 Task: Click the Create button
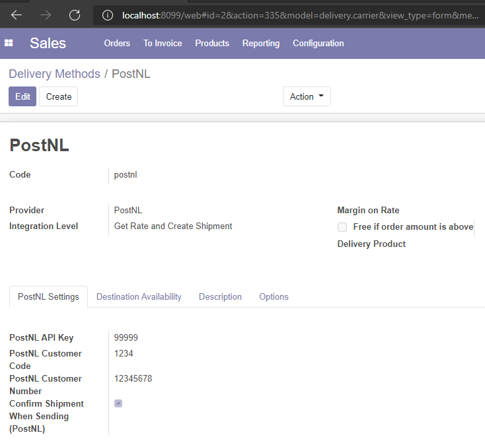pos(58,96)
